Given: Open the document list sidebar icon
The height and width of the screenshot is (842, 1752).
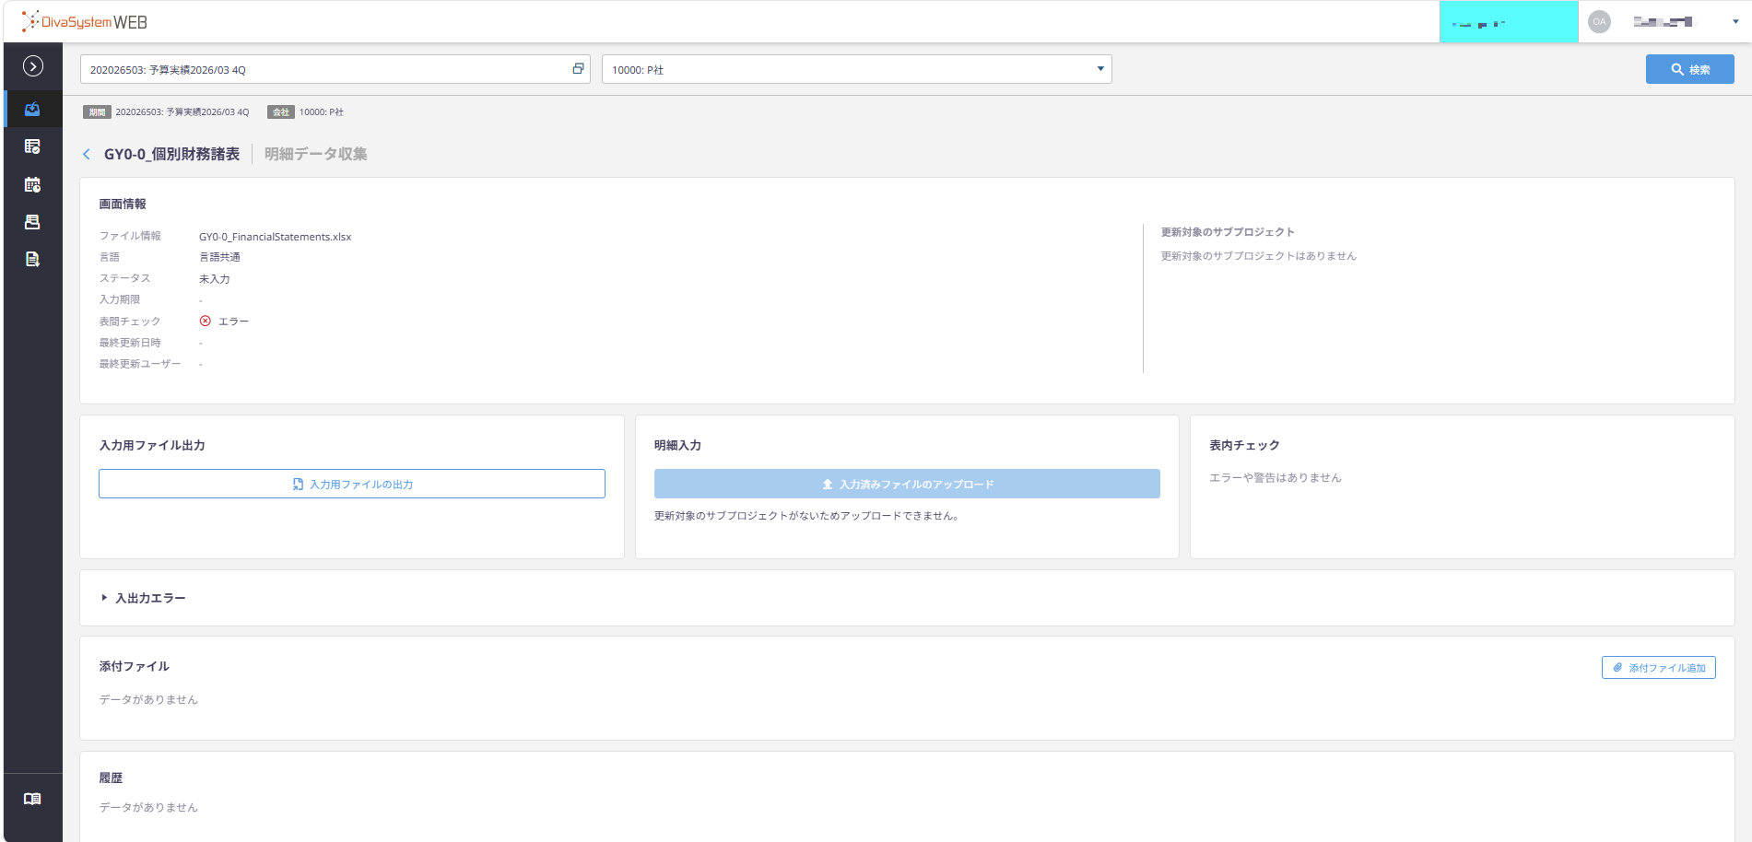Looking at the screenshot, I should [x=32, y=260].
